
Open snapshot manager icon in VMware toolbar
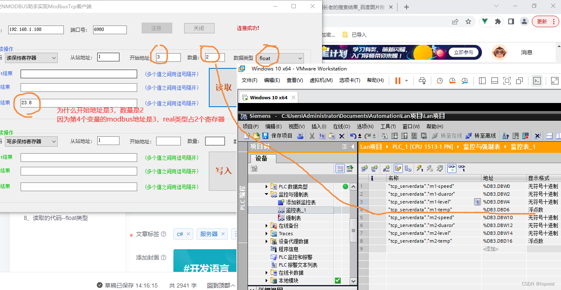coord(465,81)
